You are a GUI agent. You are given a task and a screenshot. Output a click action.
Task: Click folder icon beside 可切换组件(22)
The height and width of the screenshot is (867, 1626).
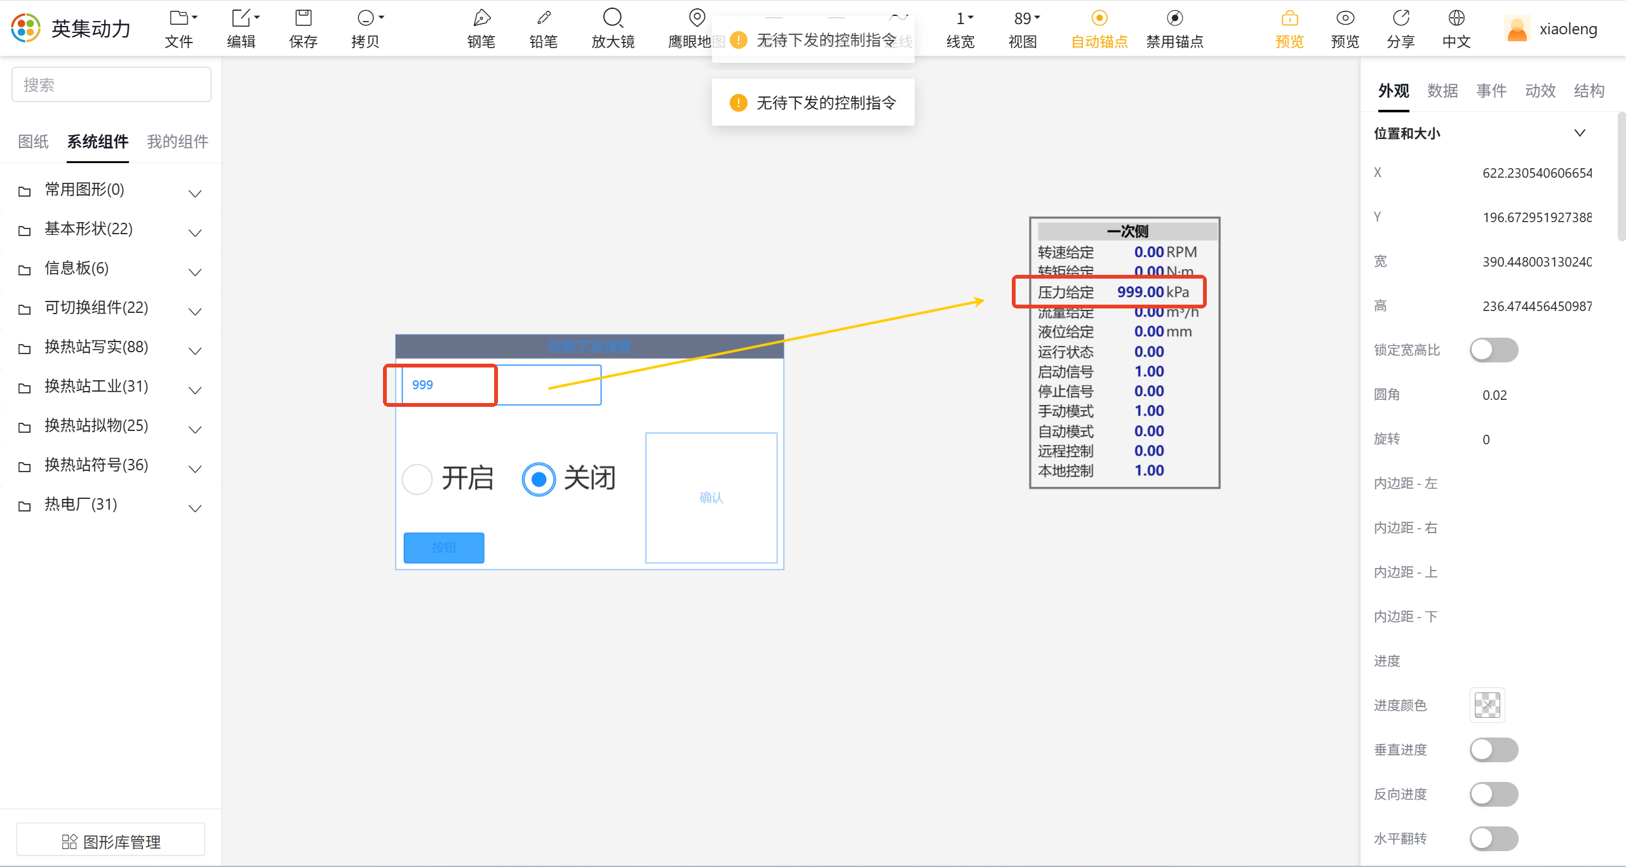pos(25,310)
